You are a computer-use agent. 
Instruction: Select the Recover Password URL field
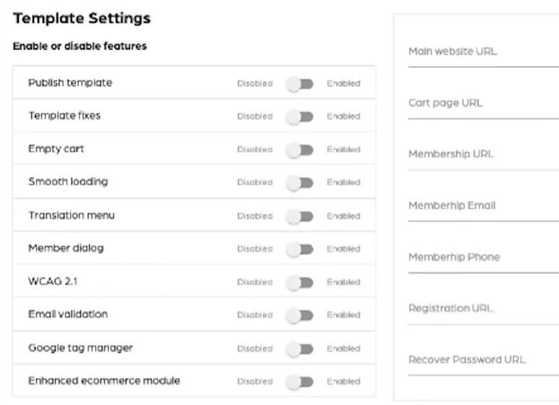click(x=482, y=361)
